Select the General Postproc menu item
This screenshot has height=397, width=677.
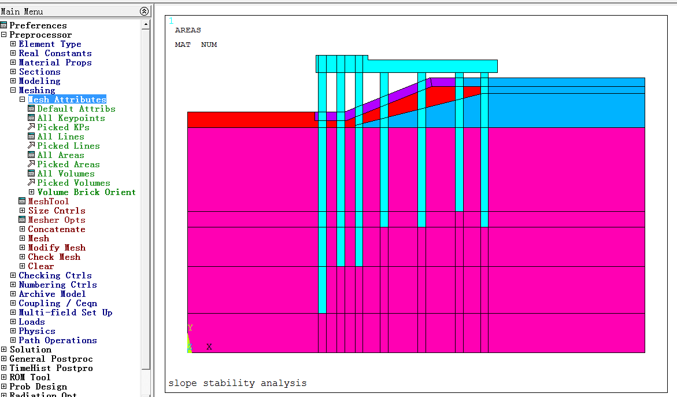(x=51, y=359)
